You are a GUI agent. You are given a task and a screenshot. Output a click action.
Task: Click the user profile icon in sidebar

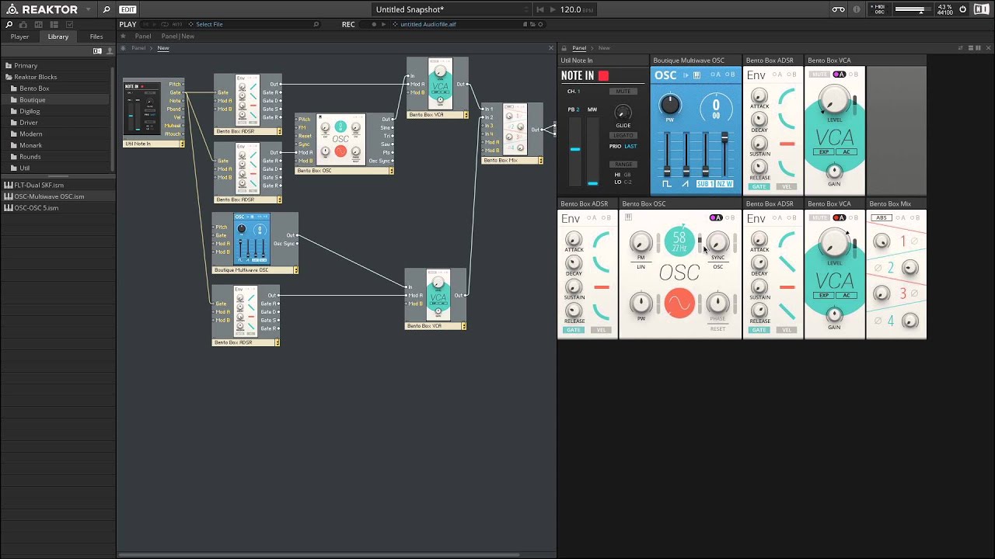110,50
